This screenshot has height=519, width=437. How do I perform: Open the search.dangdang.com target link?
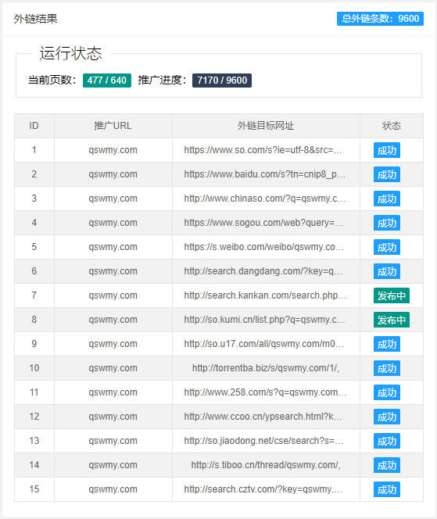point(263,271)
